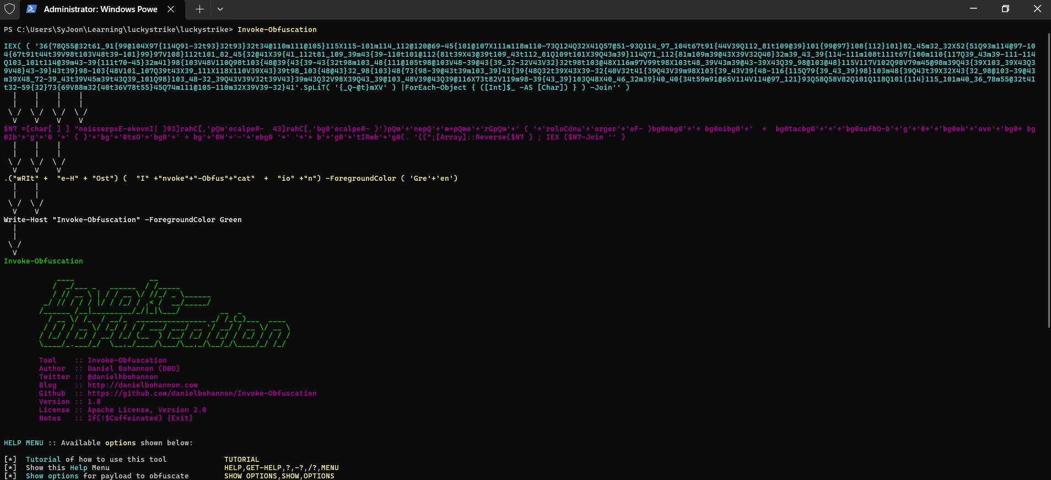Open the new tab profiles dropdown

pos(220,9)
